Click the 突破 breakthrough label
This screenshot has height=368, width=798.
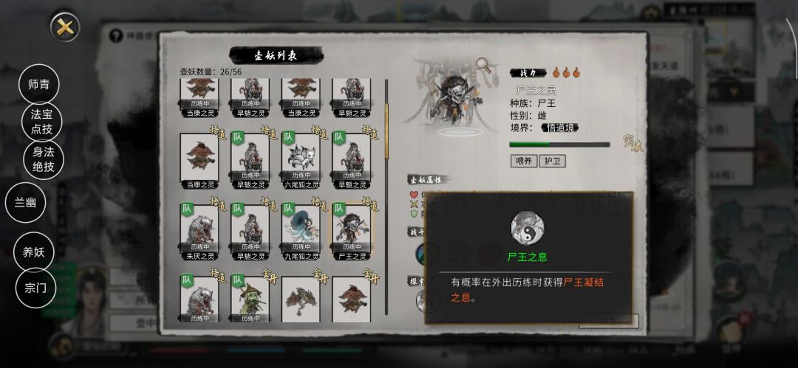pyautogui.click(x=632, y=145)
